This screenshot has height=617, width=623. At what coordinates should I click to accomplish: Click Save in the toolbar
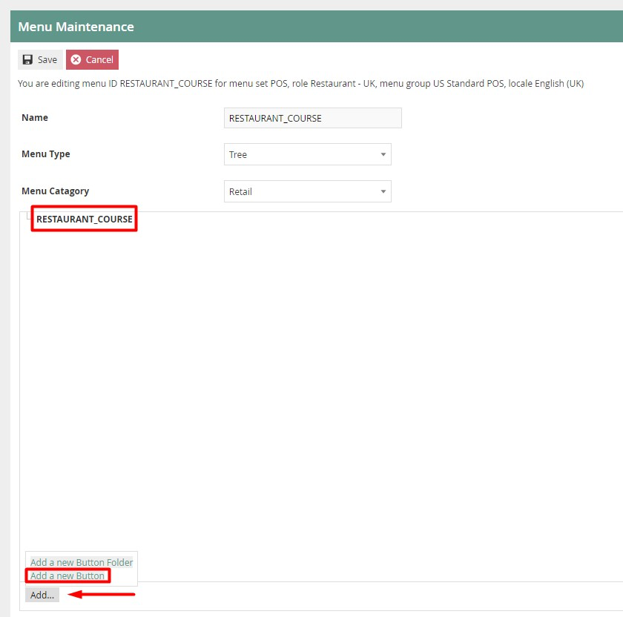(x=40, y=59)
